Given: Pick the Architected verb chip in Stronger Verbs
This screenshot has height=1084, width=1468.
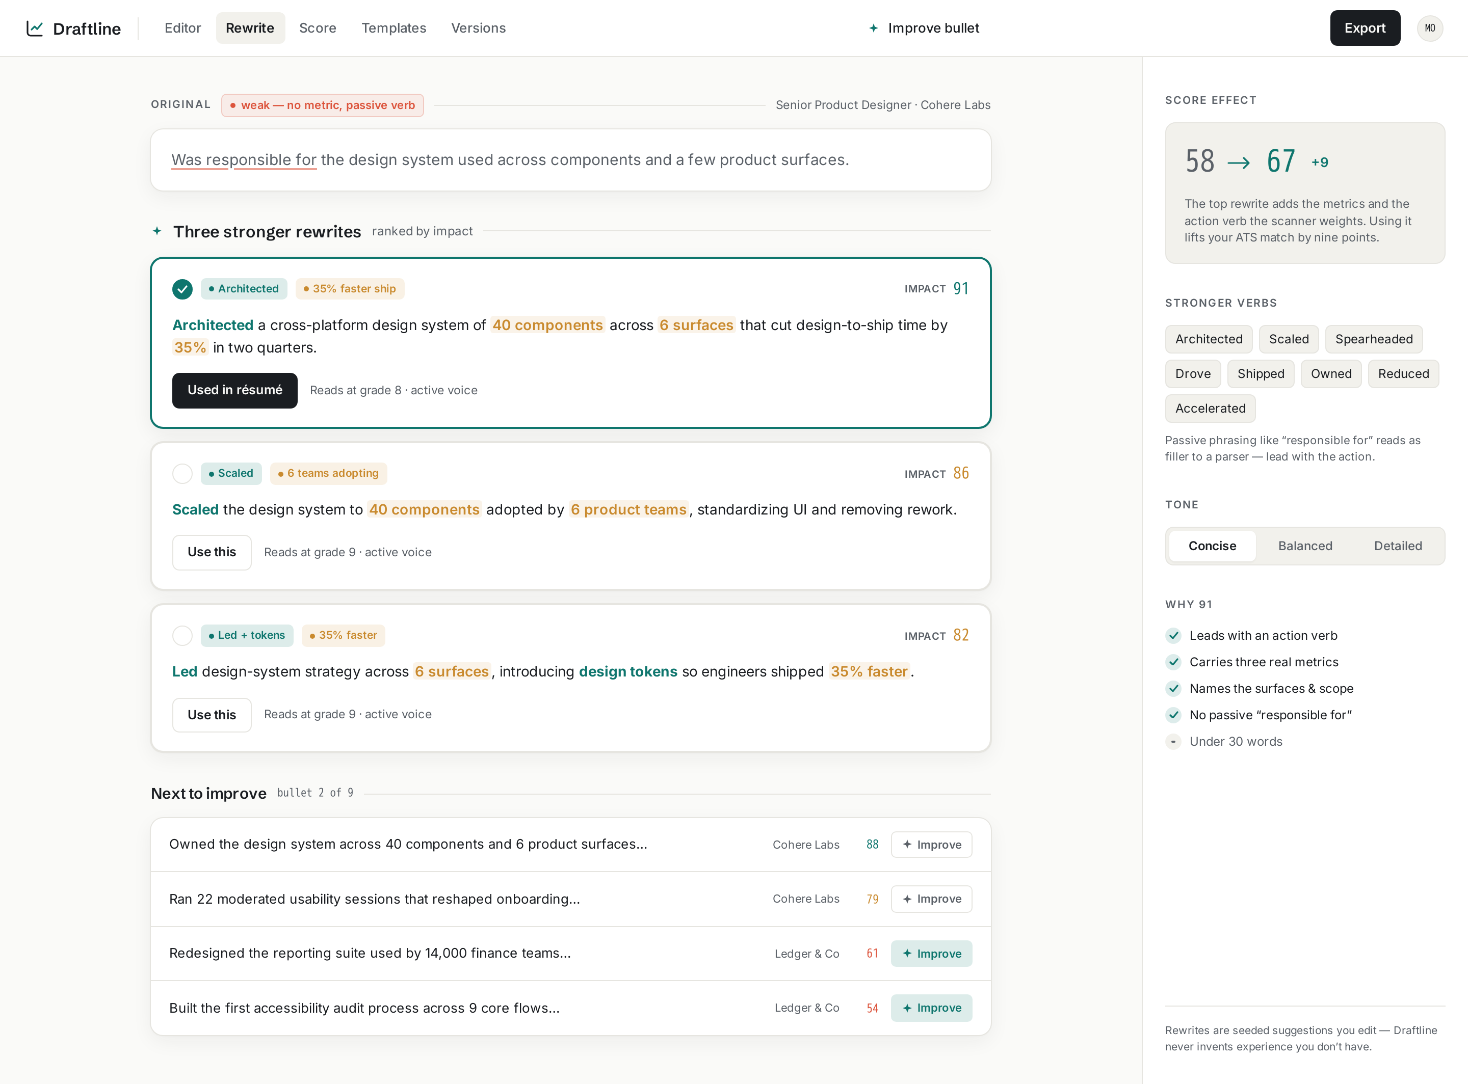Looking at the screenshot, I should (1209, 339).
